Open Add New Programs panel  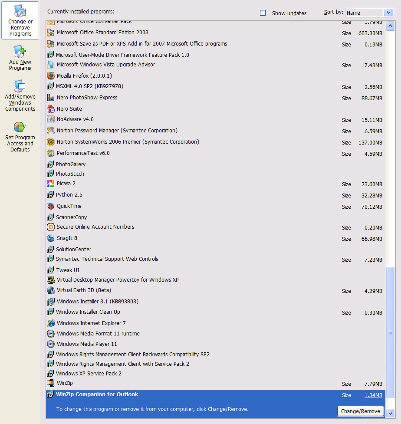tap(20, 58)
